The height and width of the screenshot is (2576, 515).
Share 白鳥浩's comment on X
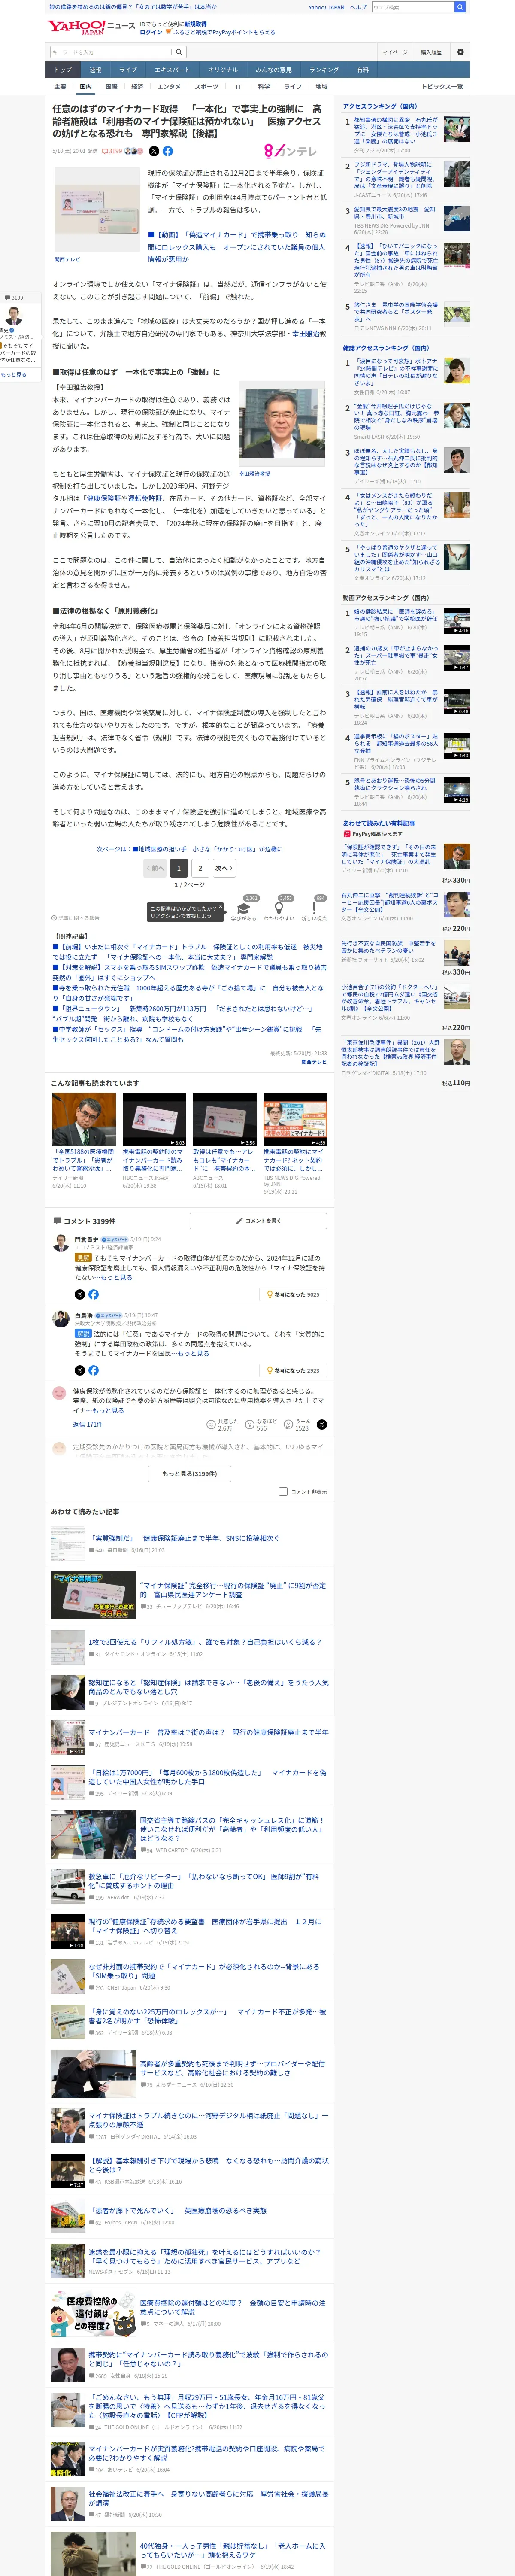click(x=79, y=1370)
